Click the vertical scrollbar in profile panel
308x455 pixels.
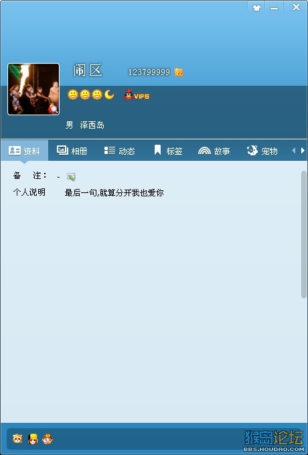click(x=304, y=235)
